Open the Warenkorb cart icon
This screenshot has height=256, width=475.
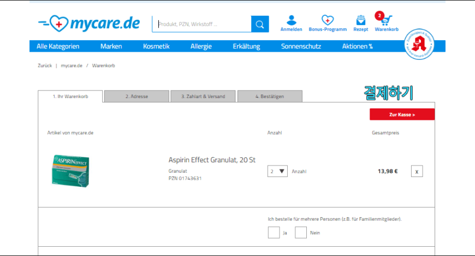[x=386, y=20]
